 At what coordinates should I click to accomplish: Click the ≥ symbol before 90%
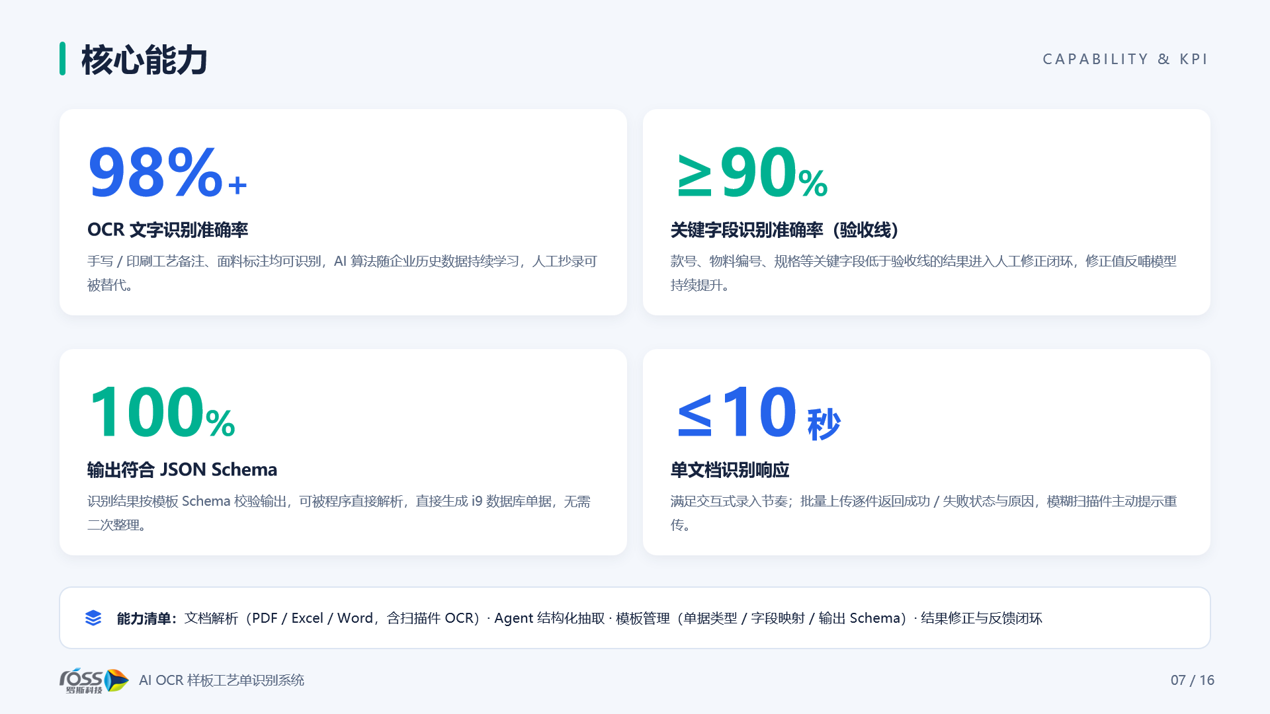point(694,175)
